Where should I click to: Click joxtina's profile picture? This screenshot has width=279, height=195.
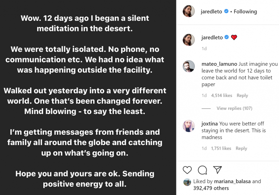(188, 126)
